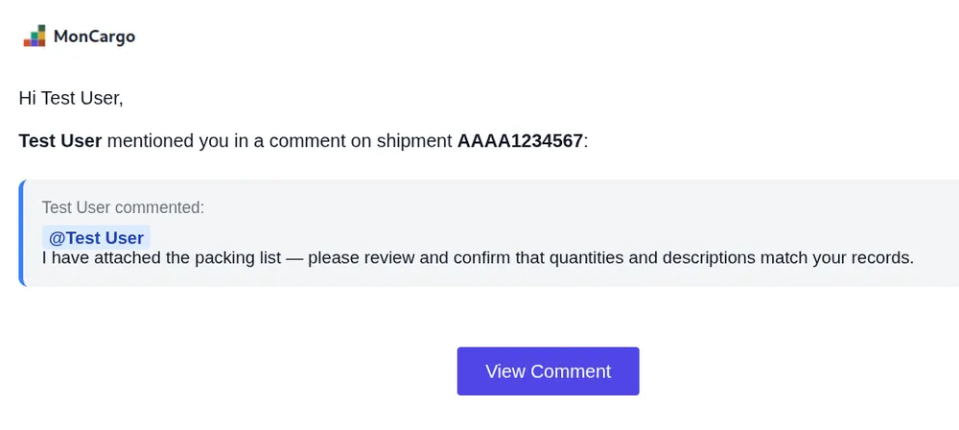The height and width of the screenshot is (430, 959).
Task: Click empty gray area inside the comment box
Action: (575, 216)
